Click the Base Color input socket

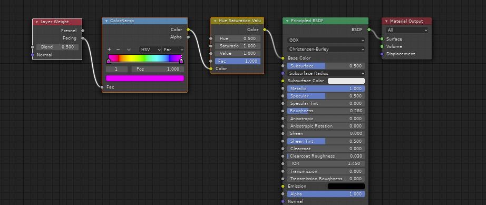coord(283,58)
